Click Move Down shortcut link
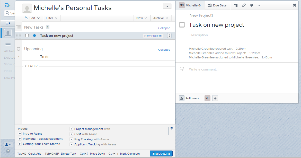The image size is (301, 158). tap(98, 154)
